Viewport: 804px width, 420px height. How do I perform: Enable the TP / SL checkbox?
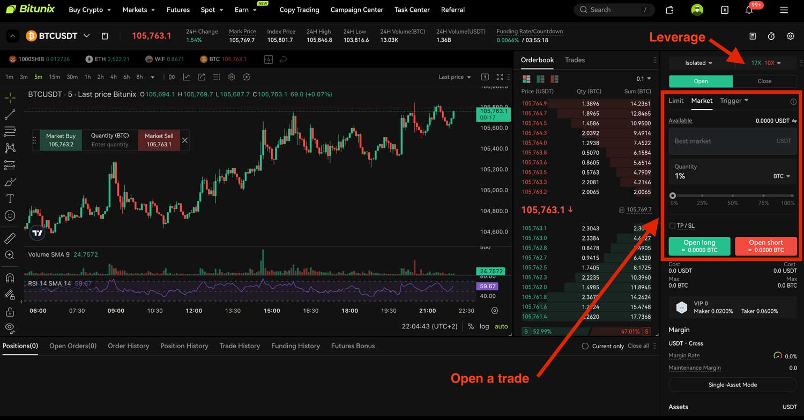click(x=672, y=226)
